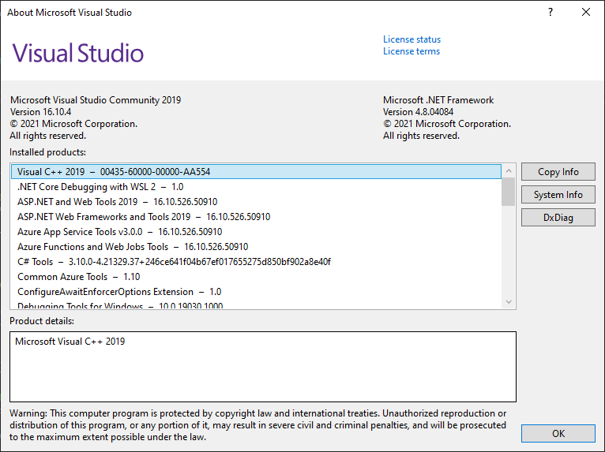Click the installed products scroll down arrow

[509, 301]
